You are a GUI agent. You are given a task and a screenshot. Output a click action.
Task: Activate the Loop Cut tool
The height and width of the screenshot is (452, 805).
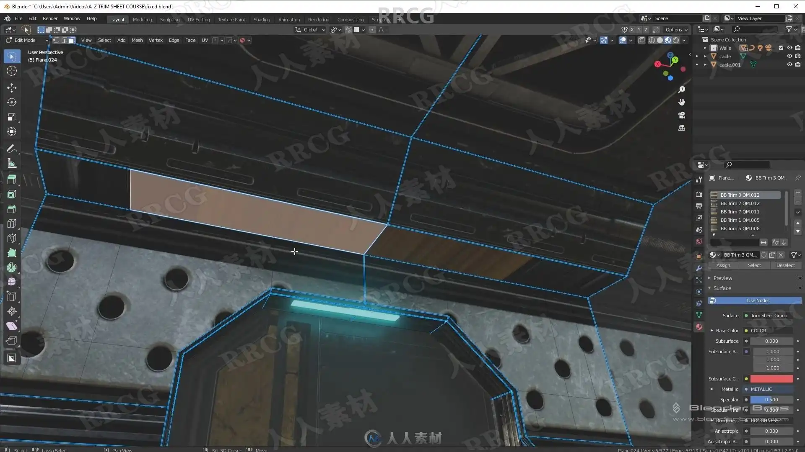tap(12, 223)
